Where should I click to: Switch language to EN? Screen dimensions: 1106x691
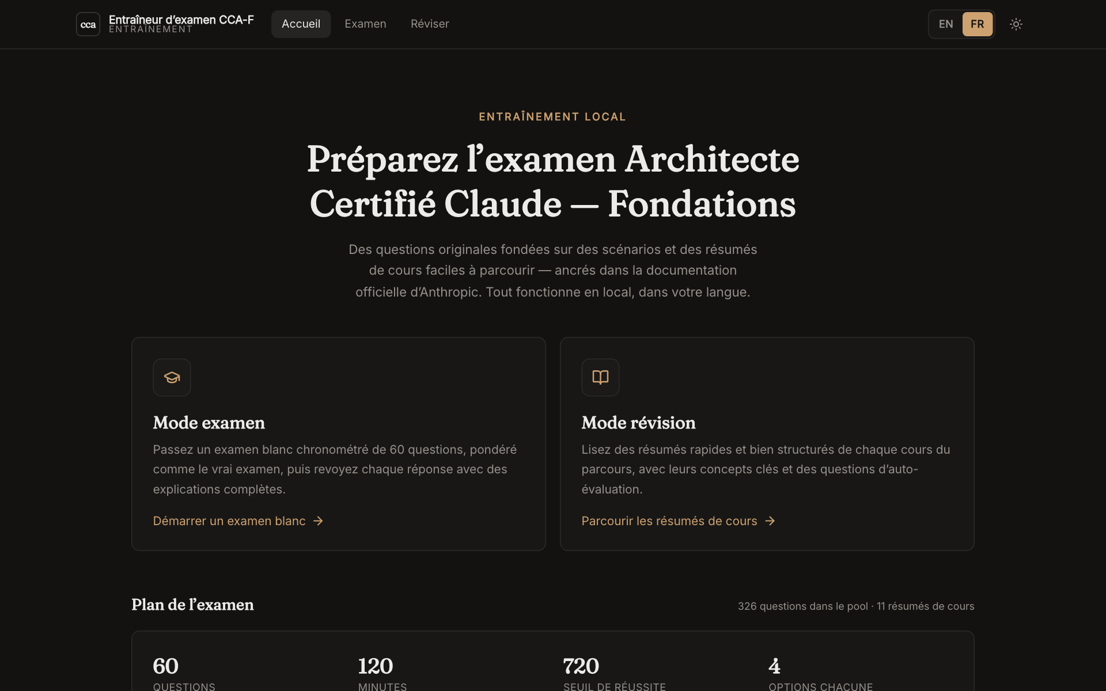pyautogui.click(x=946, y=24)
